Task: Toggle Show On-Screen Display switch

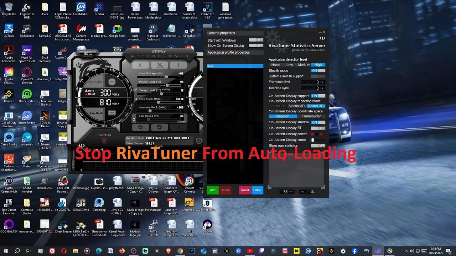Action: click(256, 46)
